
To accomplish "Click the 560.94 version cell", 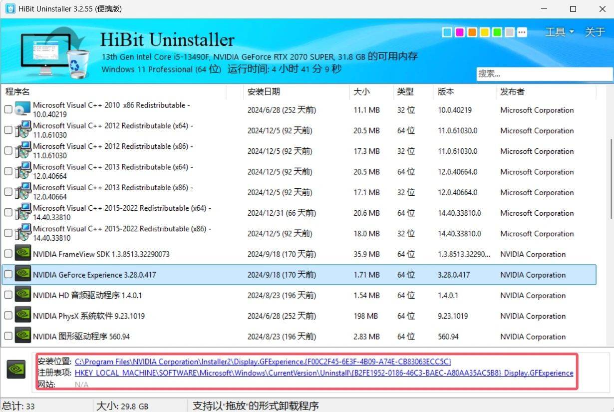I will 448,337.
